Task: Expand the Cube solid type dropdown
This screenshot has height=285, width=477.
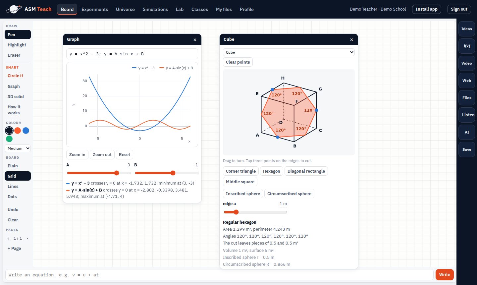Action: tap(289, 52)
